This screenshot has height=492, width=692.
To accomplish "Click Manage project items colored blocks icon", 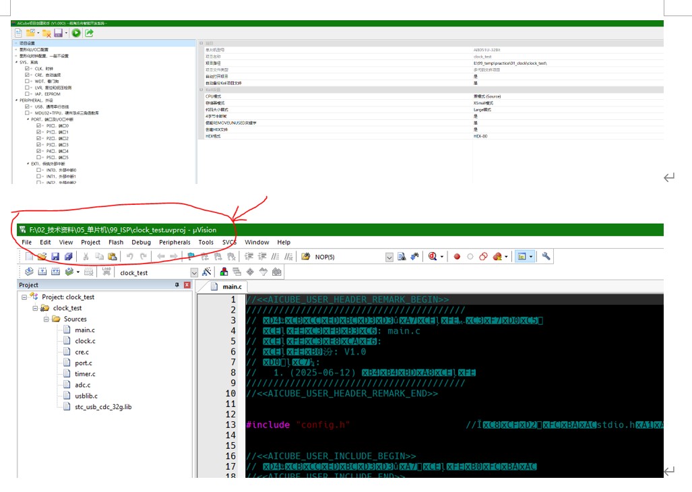I will pyautogui.click(x=224, y=272).
